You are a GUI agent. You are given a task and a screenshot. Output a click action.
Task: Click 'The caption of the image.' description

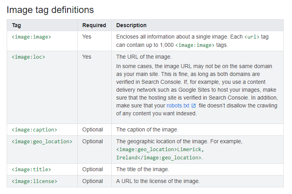coord(147,129)
